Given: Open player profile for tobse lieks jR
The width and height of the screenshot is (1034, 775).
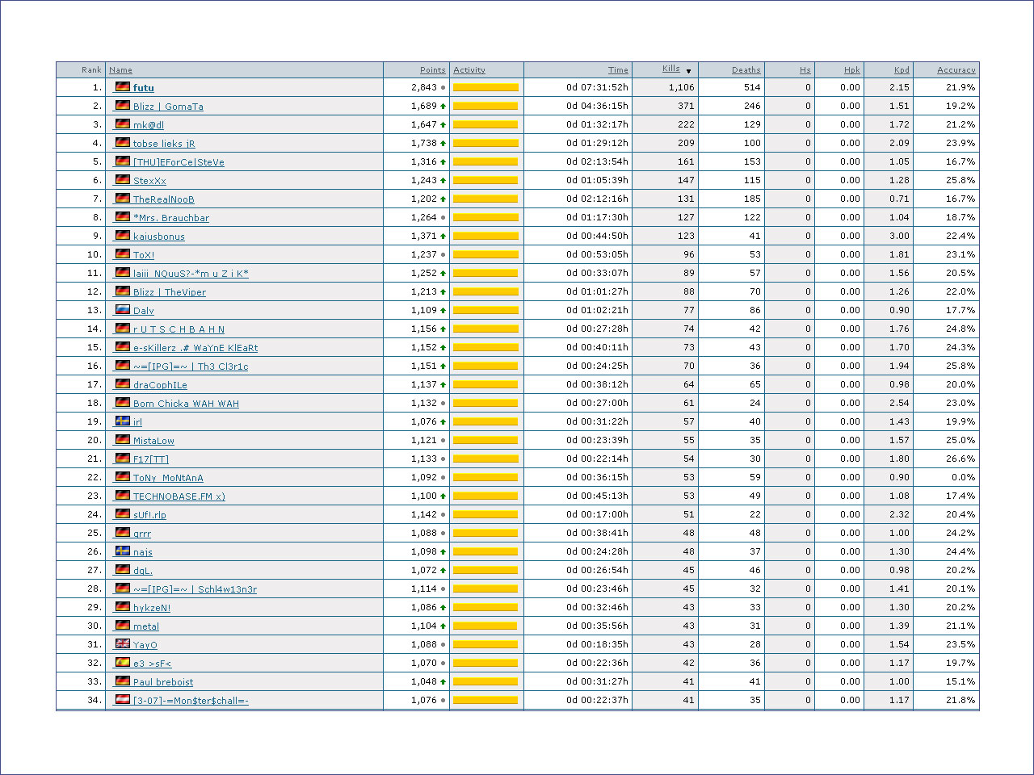Looking at the screenshot, I should tap(164, 144).
